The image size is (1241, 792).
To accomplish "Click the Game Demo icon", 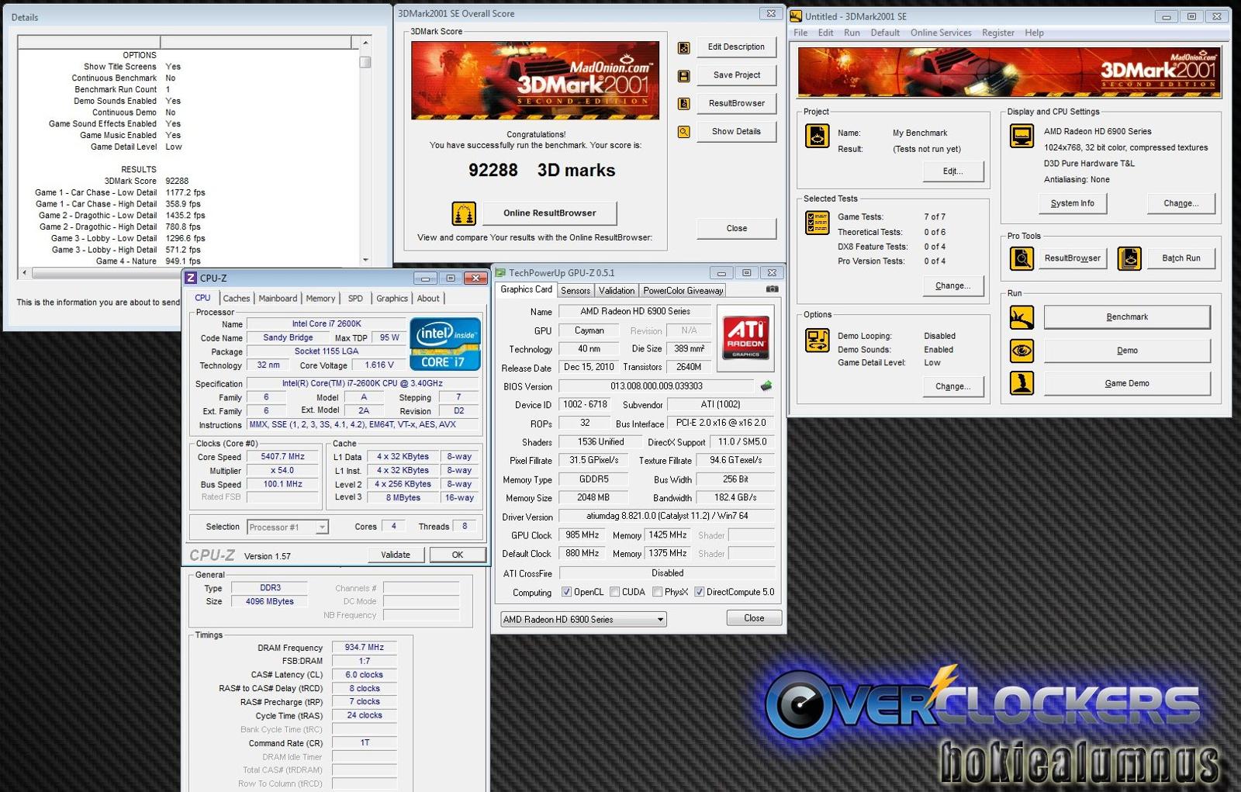I will (x=1021, y=383).
